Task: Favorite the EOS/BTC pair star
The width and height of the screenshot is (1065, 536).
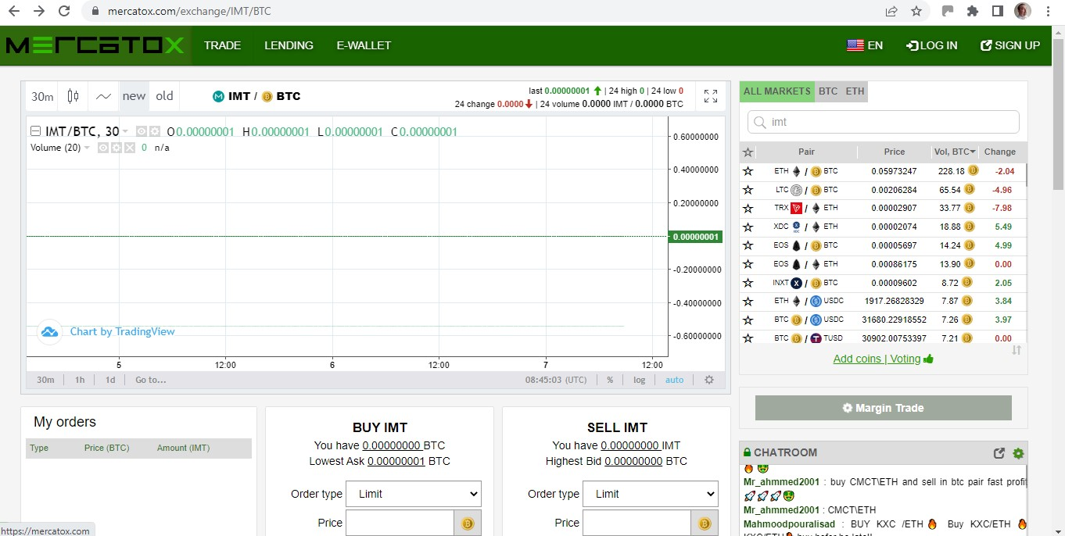Action: pos(748,245)
